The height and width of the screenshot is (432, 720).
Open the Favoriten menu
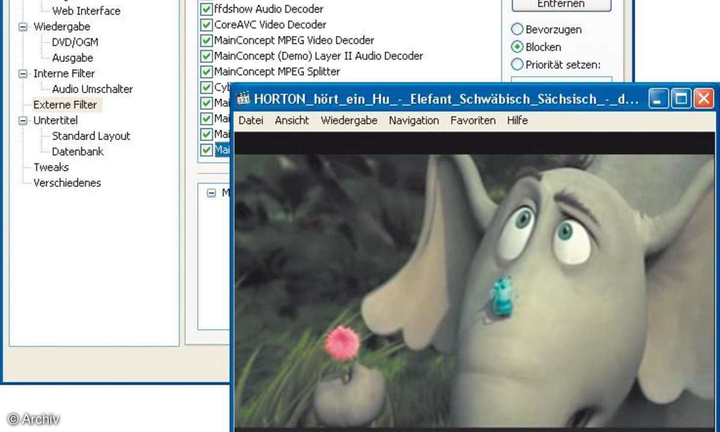point(473,121)
